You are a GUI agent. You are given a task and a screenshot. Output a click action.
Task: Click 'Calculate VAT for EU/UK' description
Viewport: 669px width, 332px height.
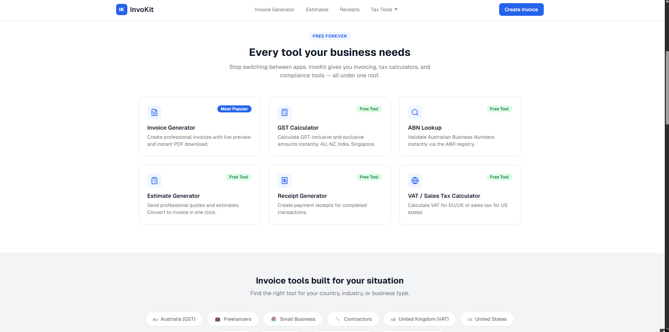pyautogui.click(x=458, y=209)
